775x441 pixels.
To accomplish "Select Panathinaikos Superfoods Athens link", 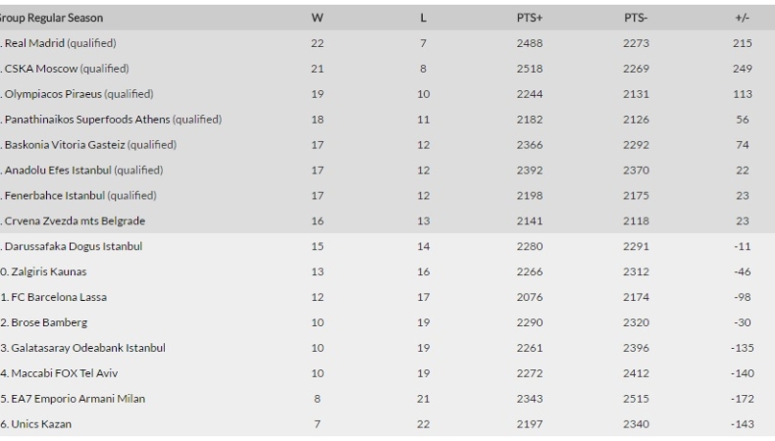I will [86, 120].
